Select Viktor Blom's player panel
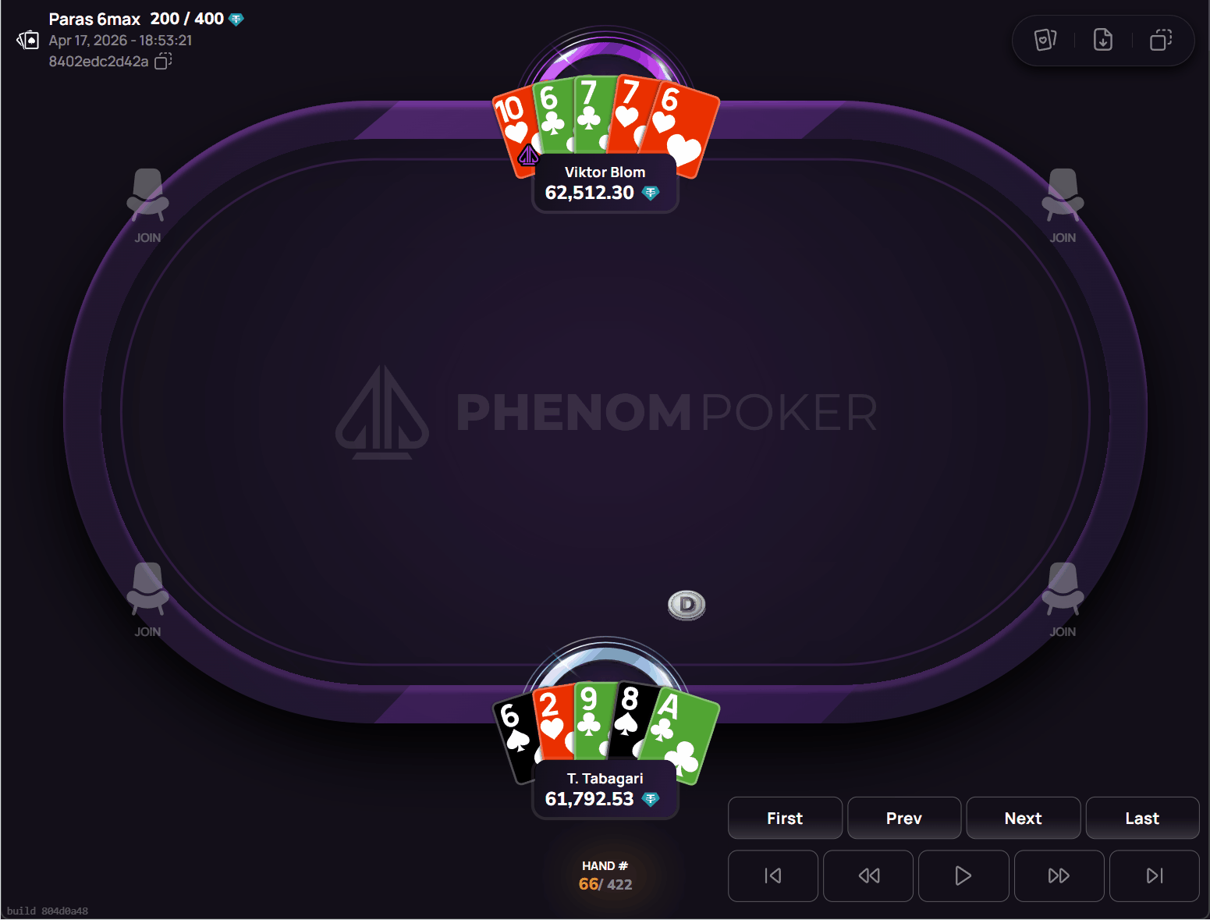The image size is (1210, 920). coord(605,183)
